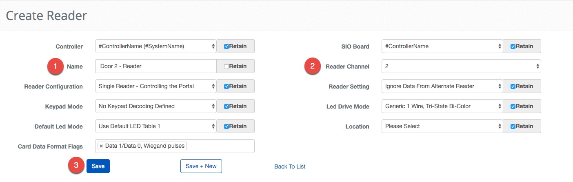Remove the Data 1/Data 0 Wiegand tag

101,146
